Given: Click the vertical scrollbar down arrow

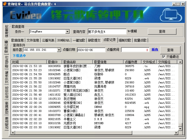Looking at the screenshot, I should (180, 129).
